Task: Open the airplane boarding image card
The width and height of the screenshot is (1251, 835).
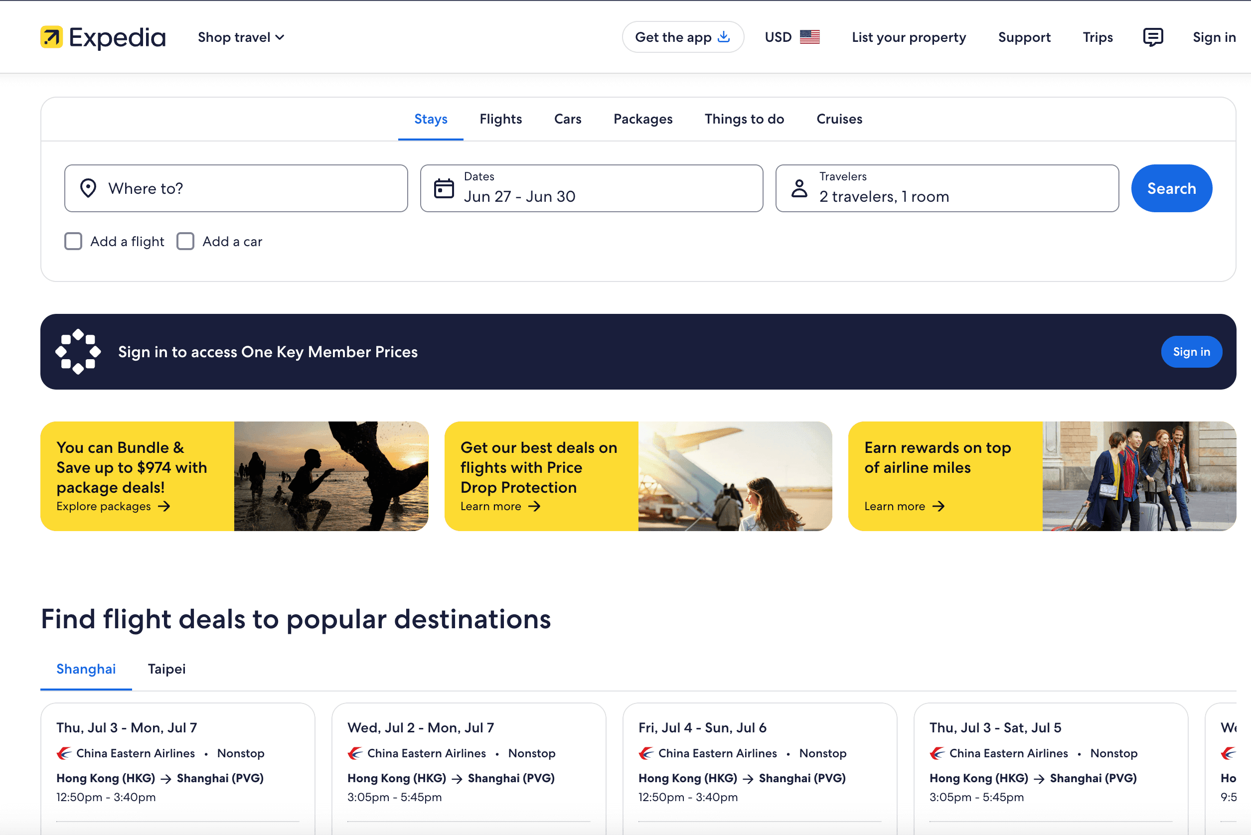Action: [735, 476]
